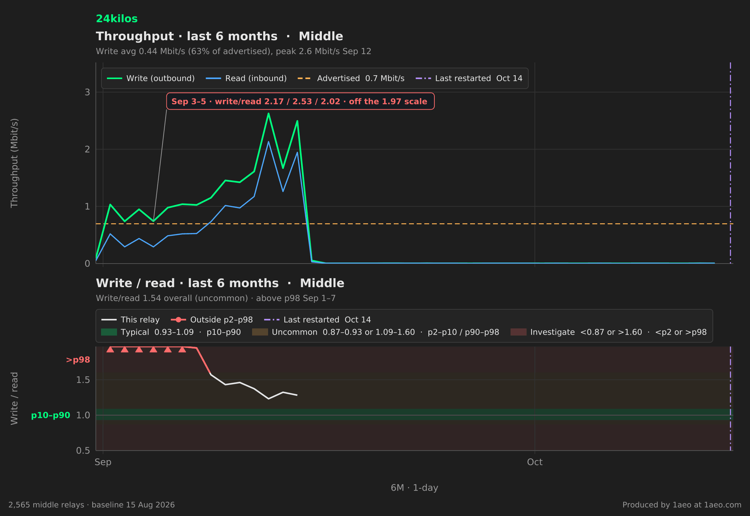The image size is (750, 516).
Task: Click the Read (inbound) legend entry
Action: point(246,78)
